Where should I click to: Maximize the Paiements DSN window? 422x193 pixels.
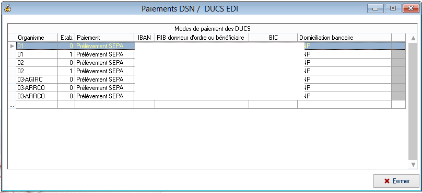tap(393, 8)
